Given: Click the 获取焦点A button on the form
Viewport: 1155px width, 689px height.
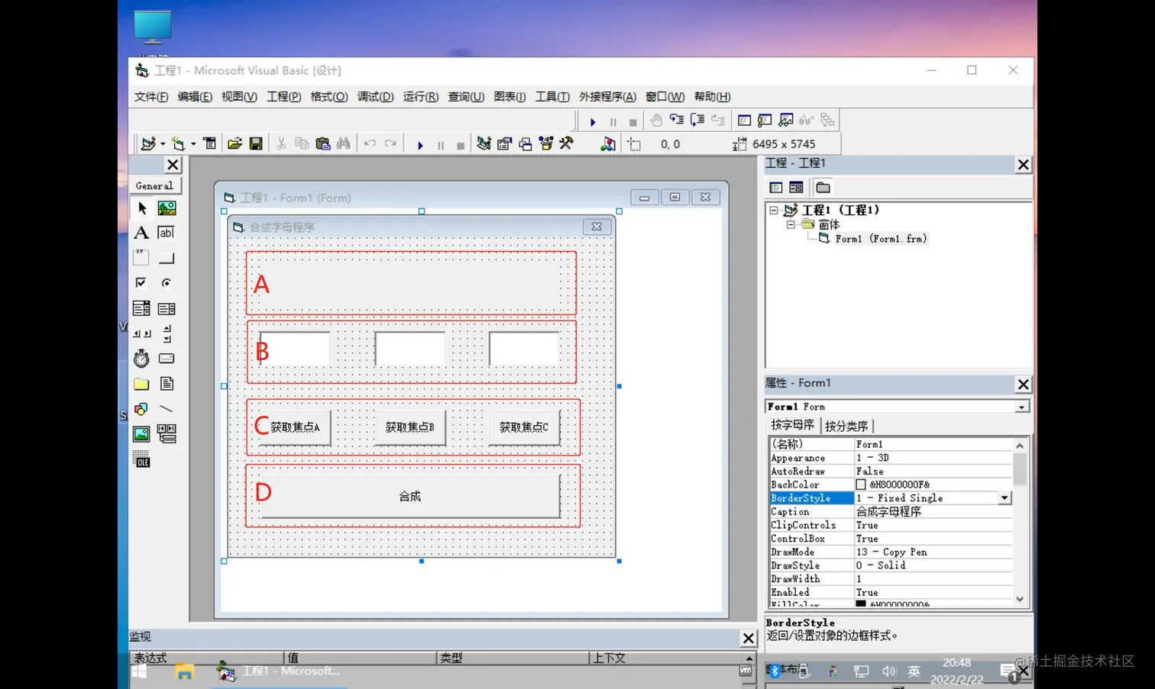Looking at the screenshot, I should (295, 427).
